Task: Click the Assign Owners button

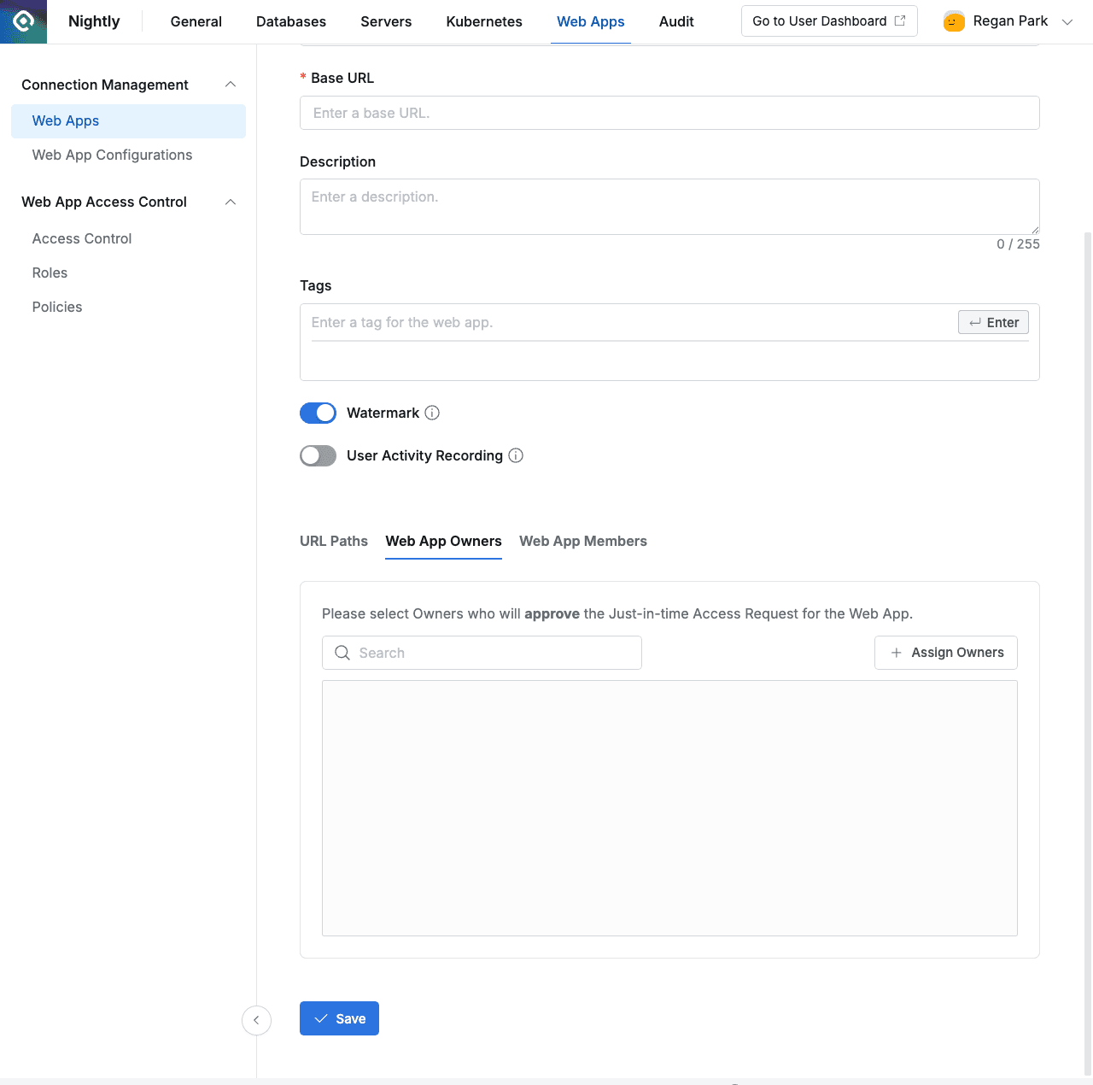Action: (945, 652)
